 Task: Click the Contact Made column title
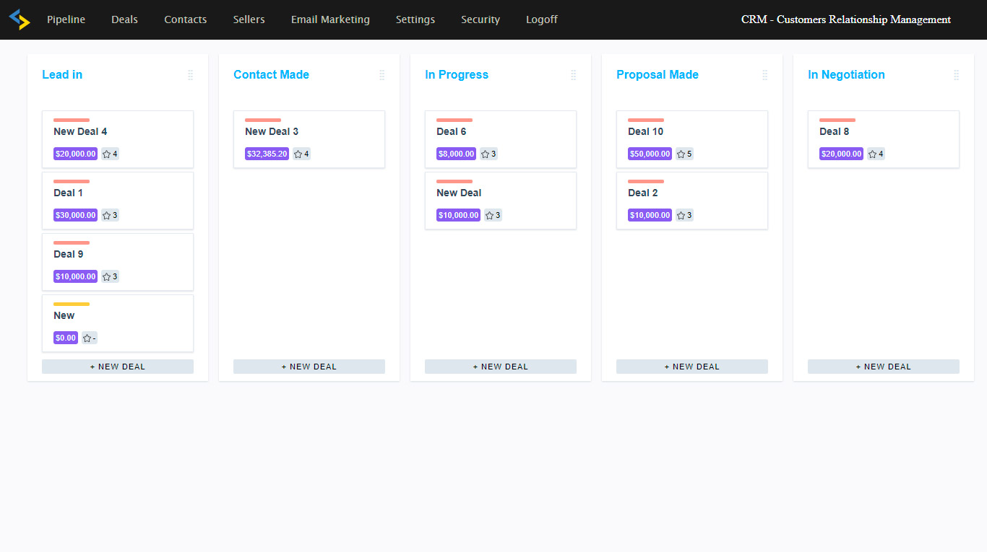271,75
